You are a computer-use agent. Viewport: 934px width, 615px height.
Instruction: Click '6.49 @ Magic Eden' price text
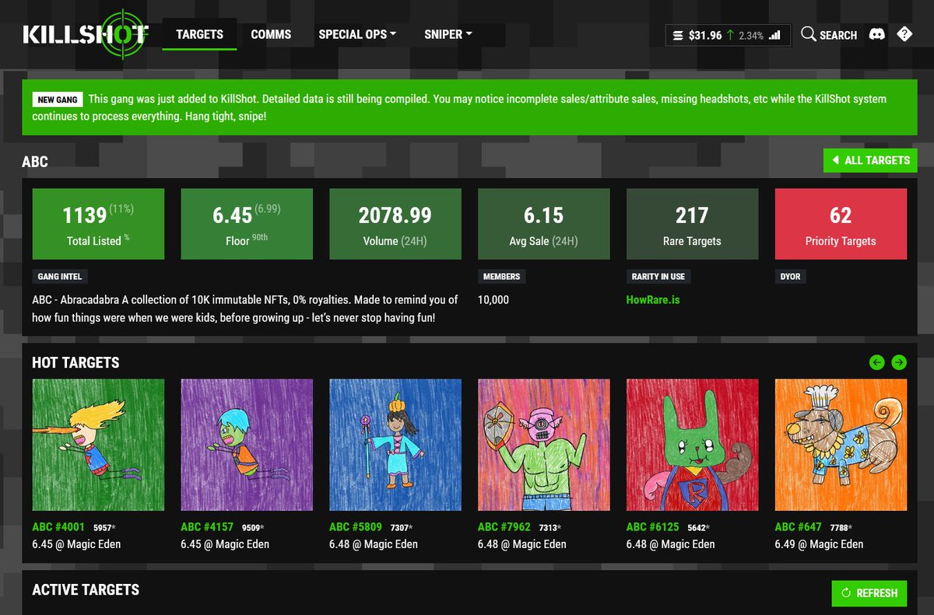(820, 544)
